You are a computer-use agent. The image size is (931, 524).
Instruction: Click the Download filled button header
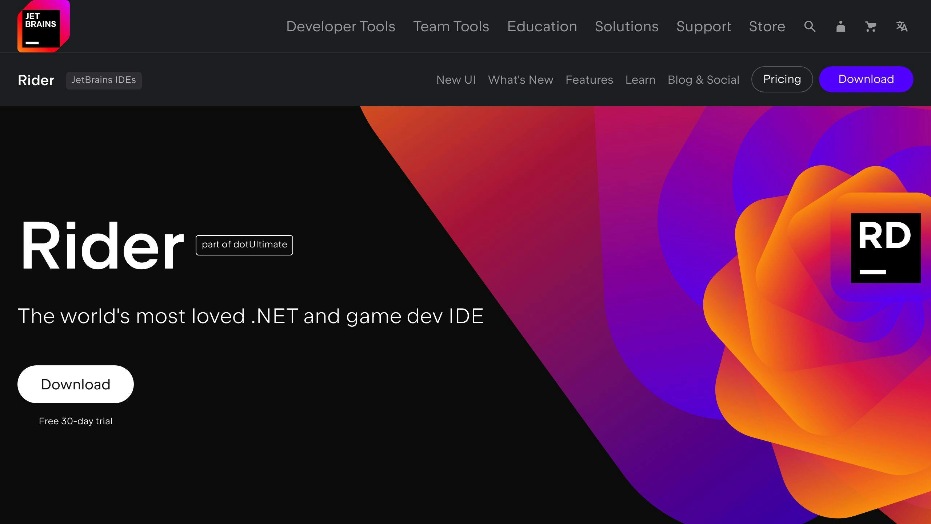(866, 79)
